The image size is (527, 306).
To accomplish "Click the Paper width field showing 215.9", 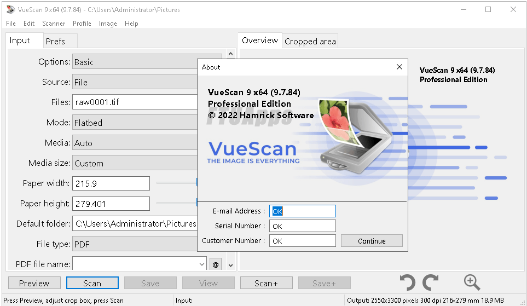I will (111, 183).
